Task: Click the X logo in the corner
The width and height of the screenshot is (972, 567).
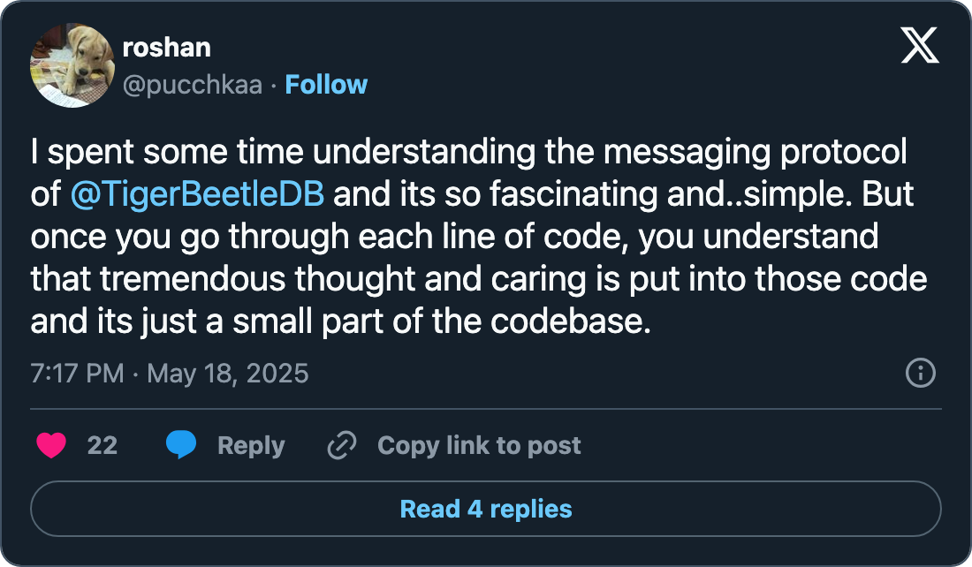Action: tap(920, 44)
